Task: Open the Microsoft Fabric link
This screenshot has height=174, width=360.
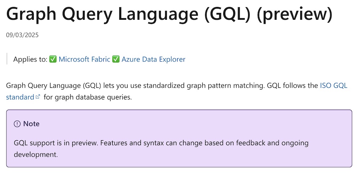Action: (84, 59)
